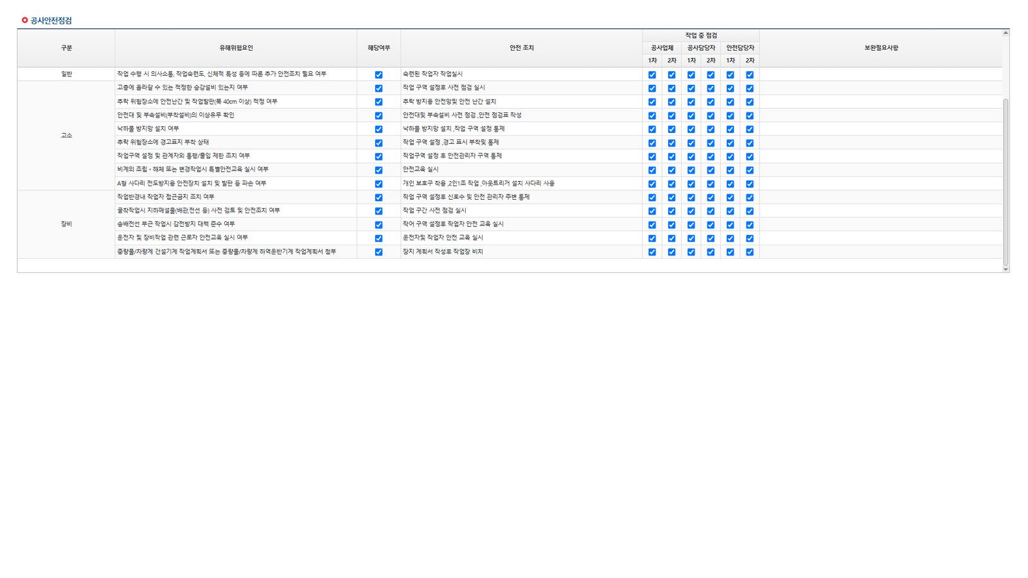Uncheck 해당여부 for the 일반 row
This screenshot has height=578, width=1028.
pyautogui.click(x=378, y=74)
